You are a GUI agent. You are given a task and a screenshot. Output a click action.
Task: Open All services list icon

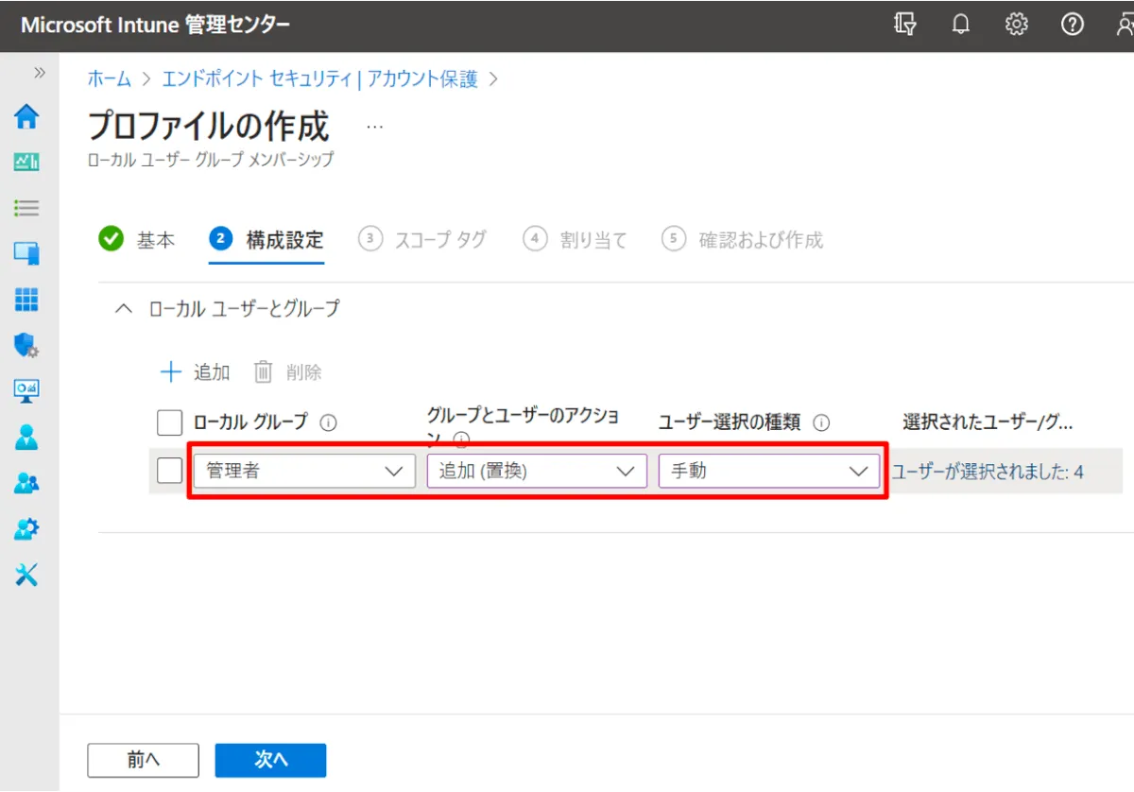(x=26, y=208)
